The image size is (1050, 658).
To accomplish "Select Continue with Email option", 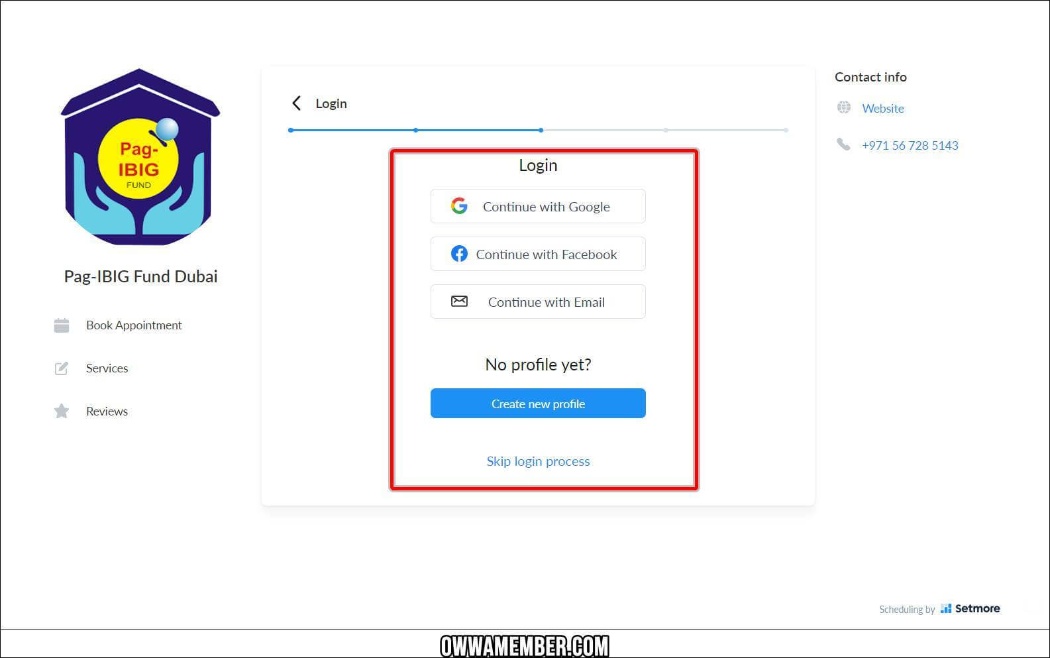I will click(x=538, y=302).
